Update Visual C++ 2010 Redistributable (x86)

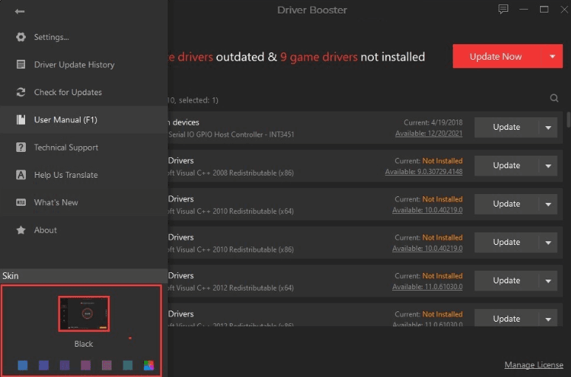506,242
